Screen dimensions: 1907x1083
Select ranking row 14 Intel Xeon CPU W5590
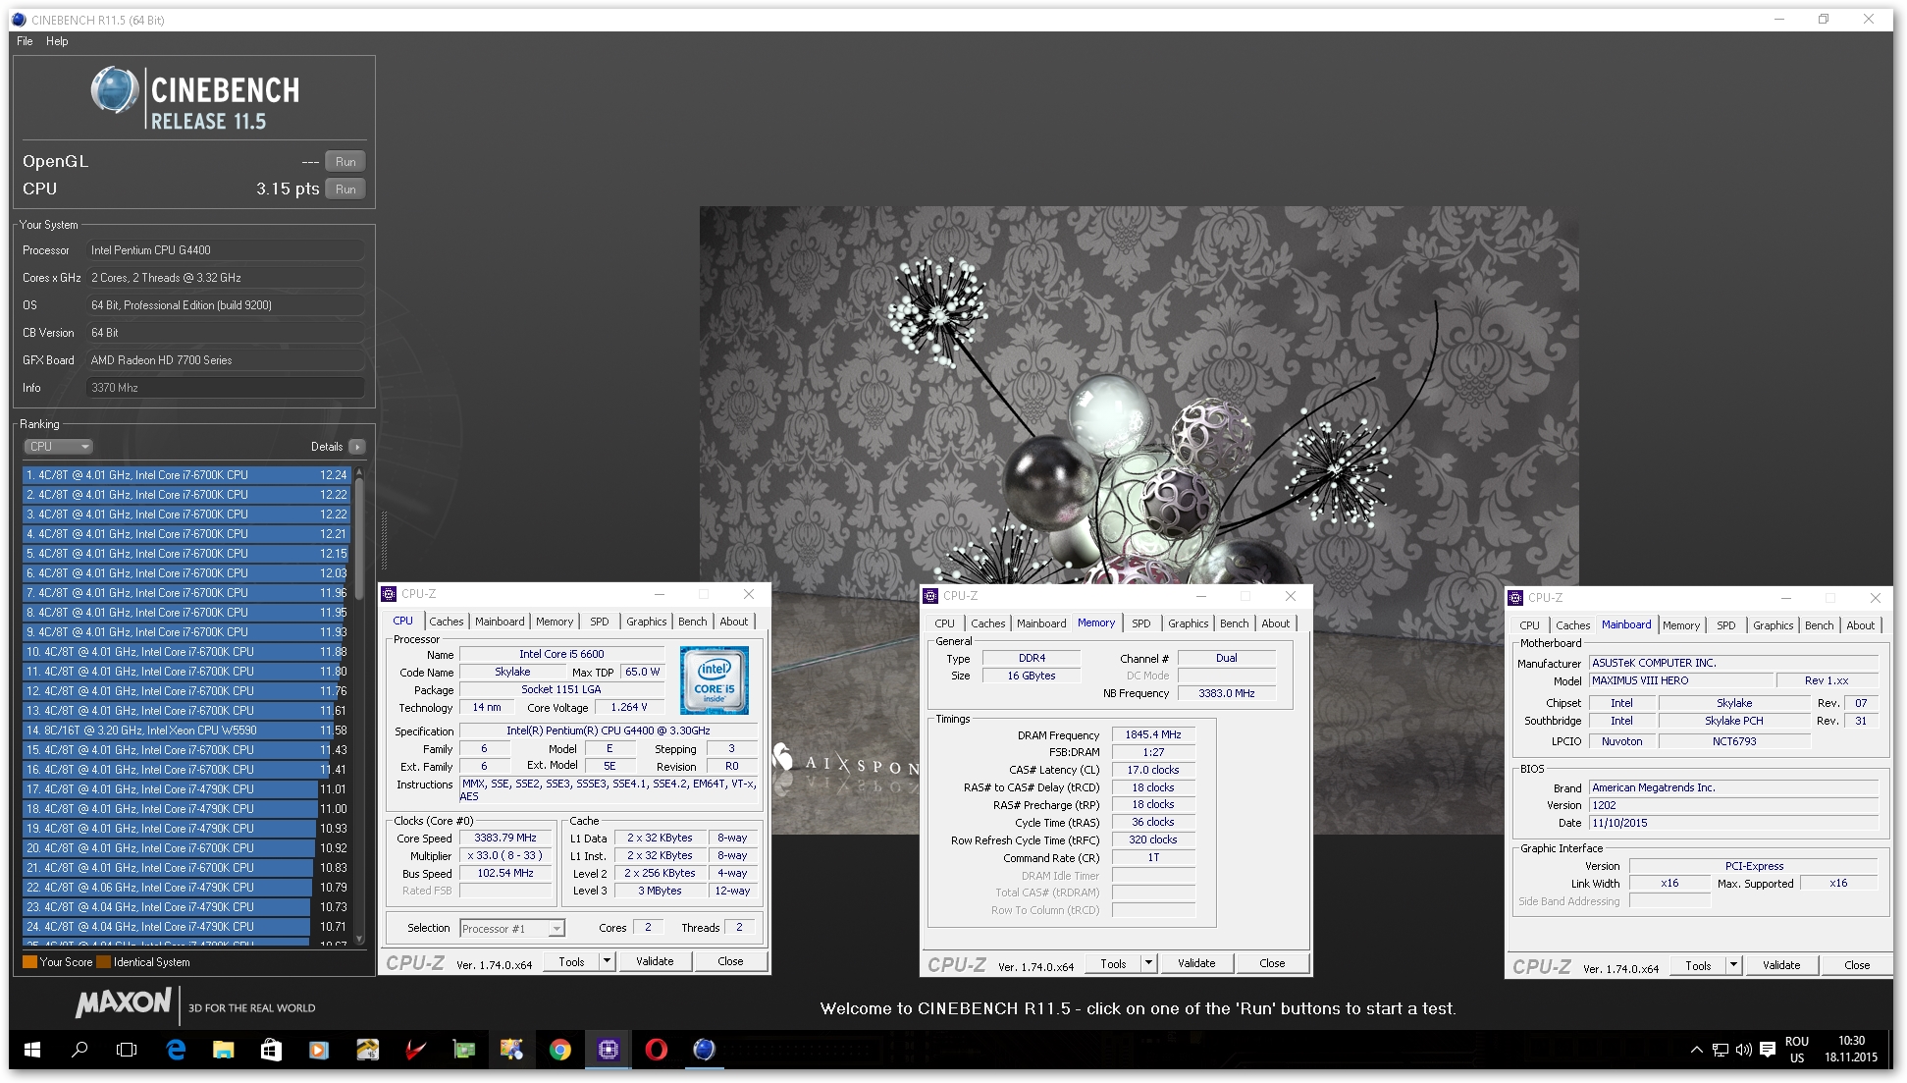pyautogui.click(x=185, y=731)
